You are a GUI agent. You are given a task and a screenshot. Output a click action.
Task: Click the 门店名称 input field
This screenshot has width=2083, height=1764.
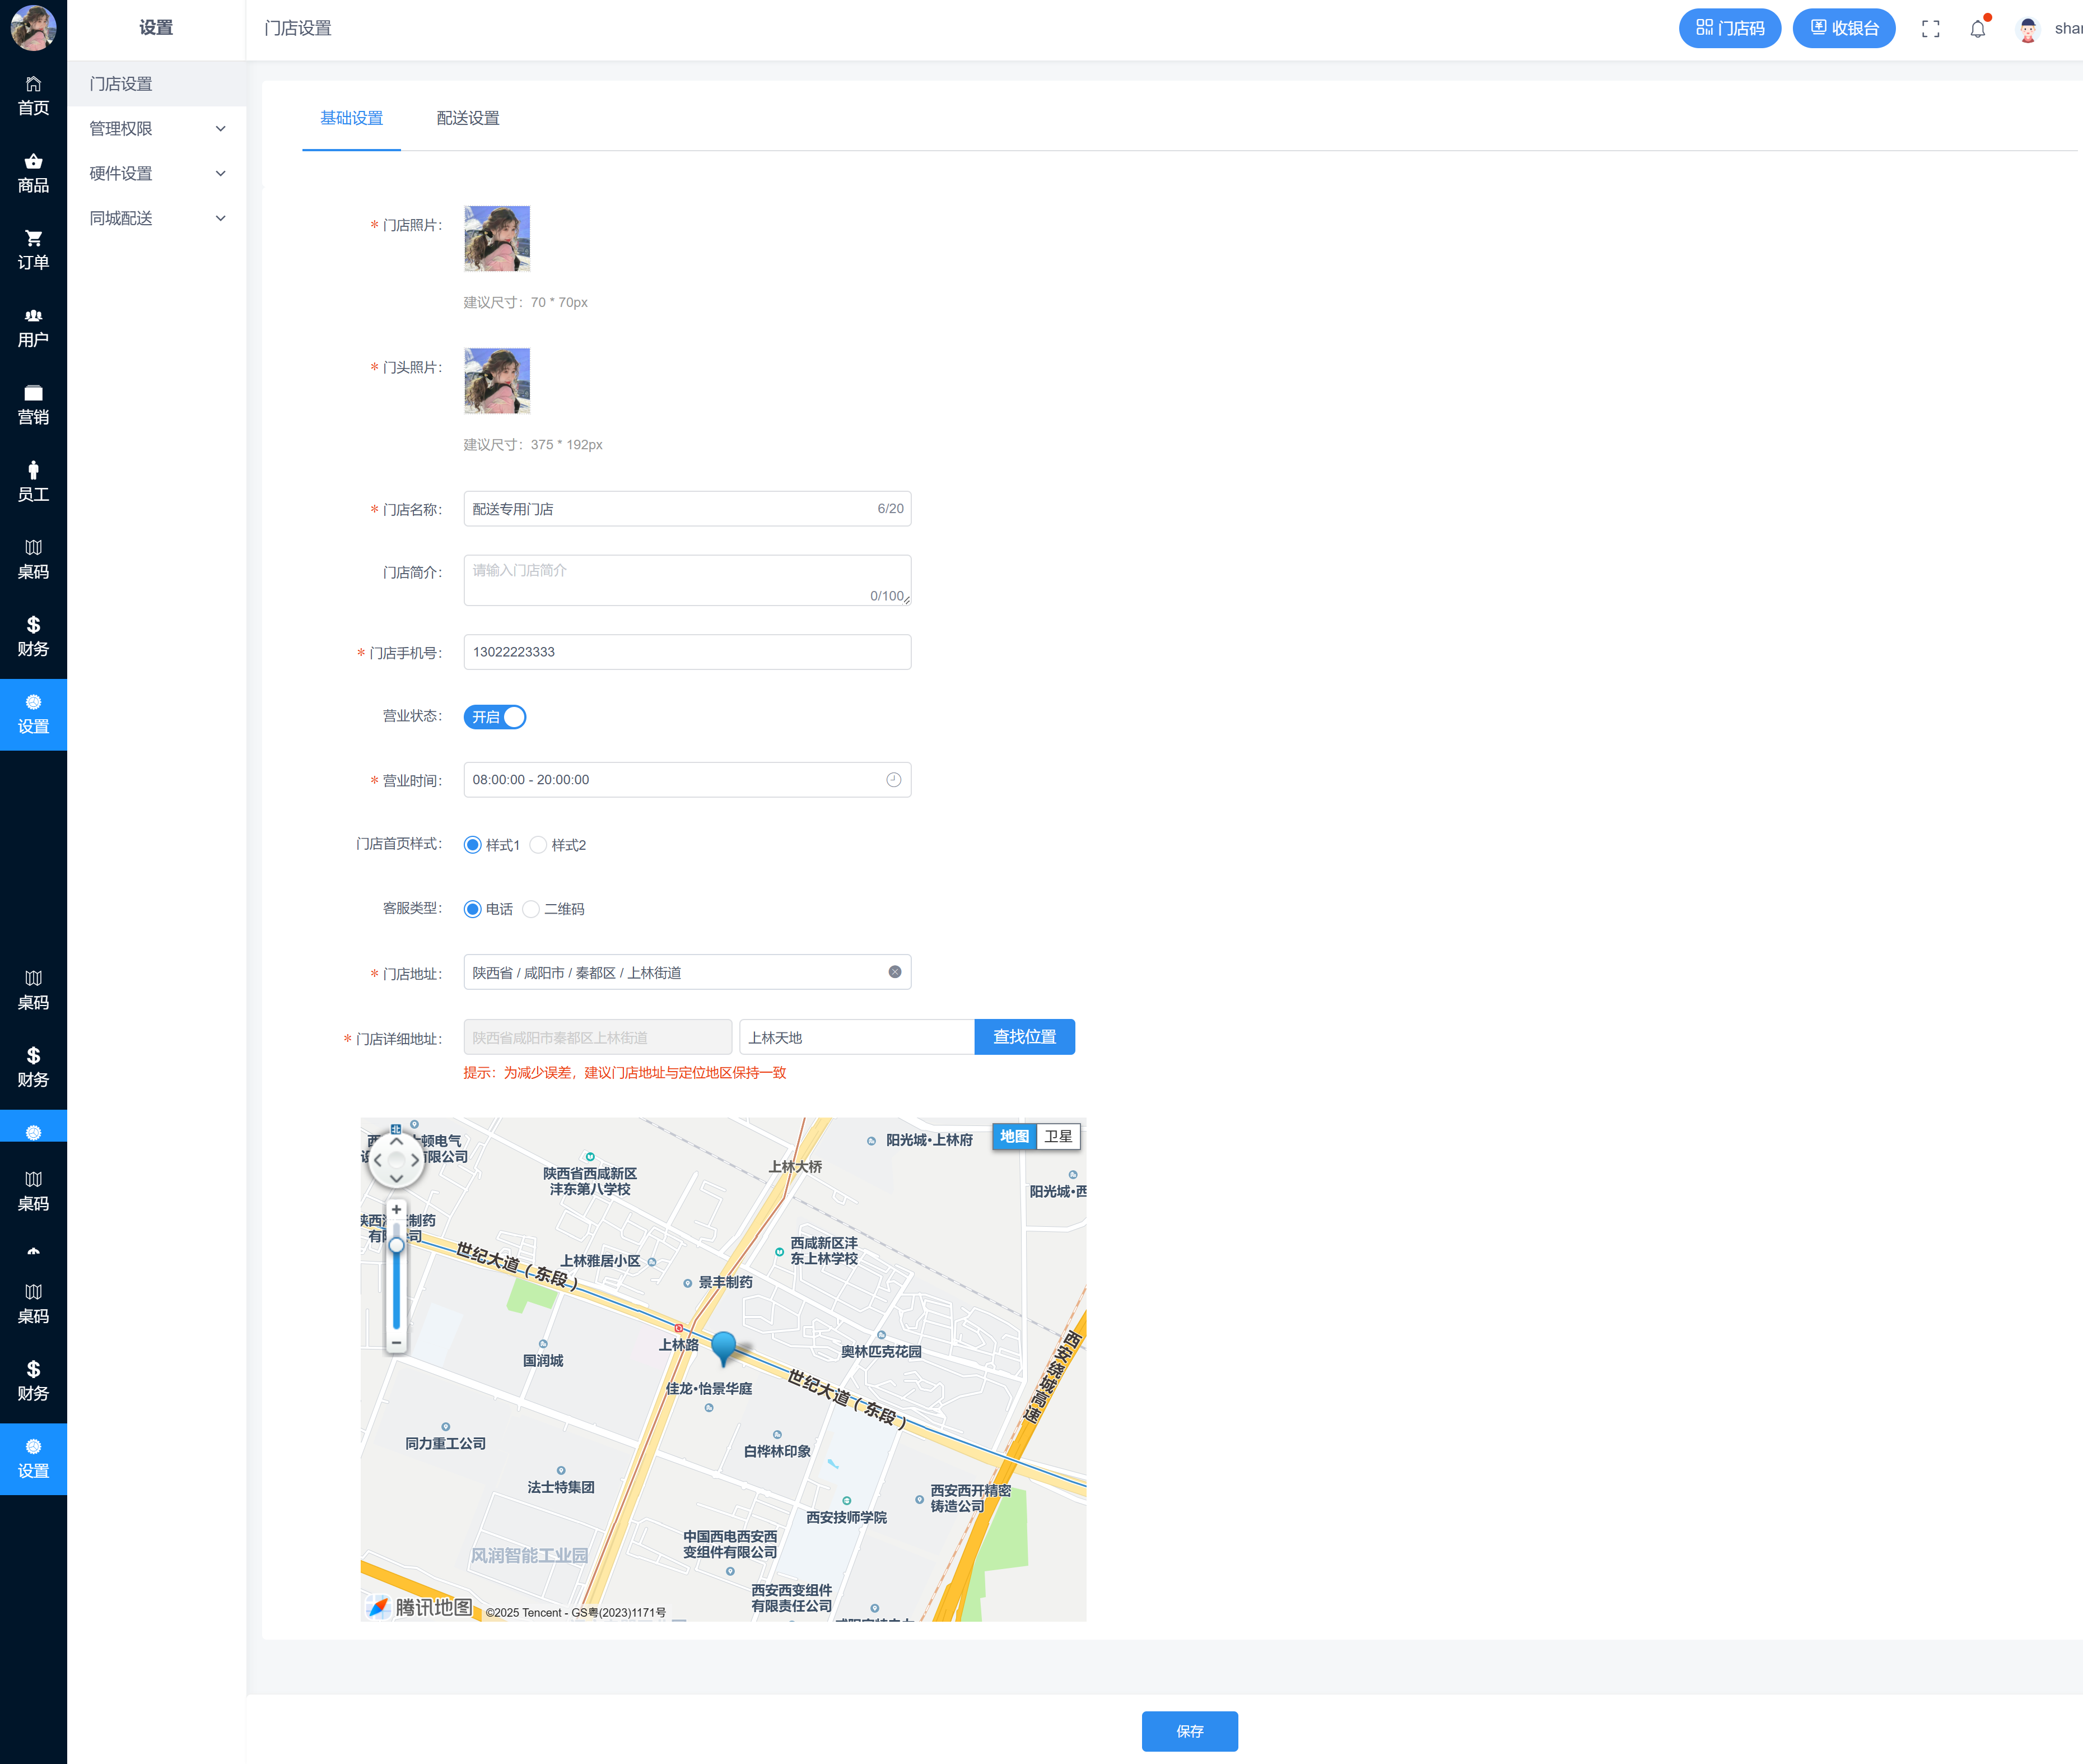(670, 509)
